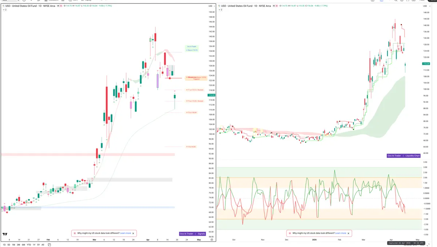Select the T4 target label

point(192,147)
